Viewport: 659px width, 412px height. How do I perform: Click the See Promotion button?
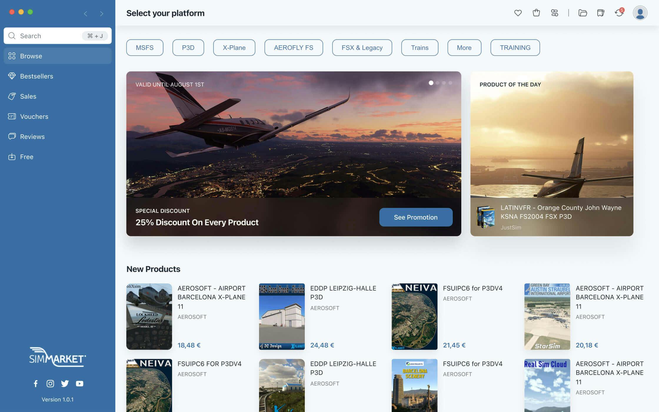[x=415, y=217]
